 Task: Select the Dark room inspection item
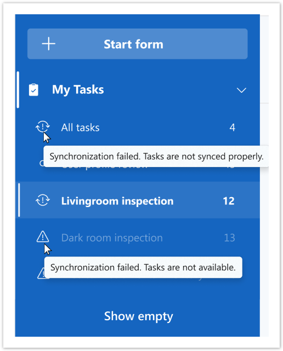point(138,237)
